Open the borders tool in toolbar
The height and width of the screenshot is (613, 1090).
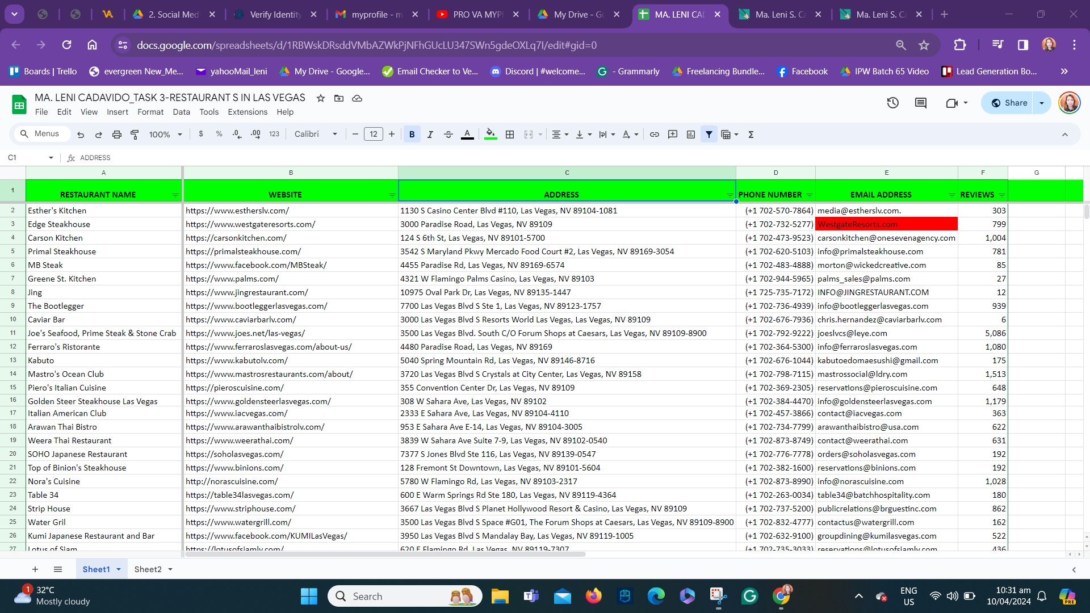tap(510, 135)
